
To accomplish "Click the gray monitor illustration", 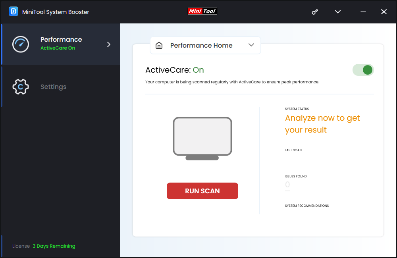I will [x=202, y=138].
